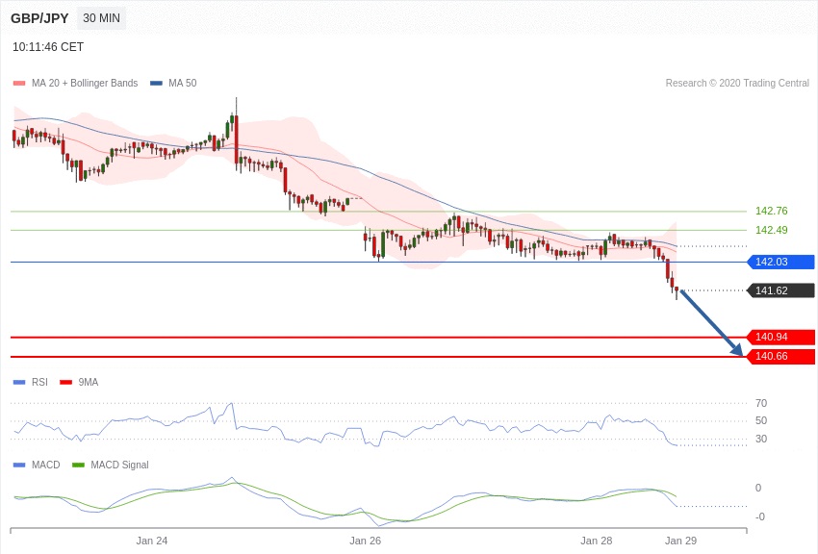Select the 142.76 resistance level label
The image size is (818, 554).
coord(771,211)
